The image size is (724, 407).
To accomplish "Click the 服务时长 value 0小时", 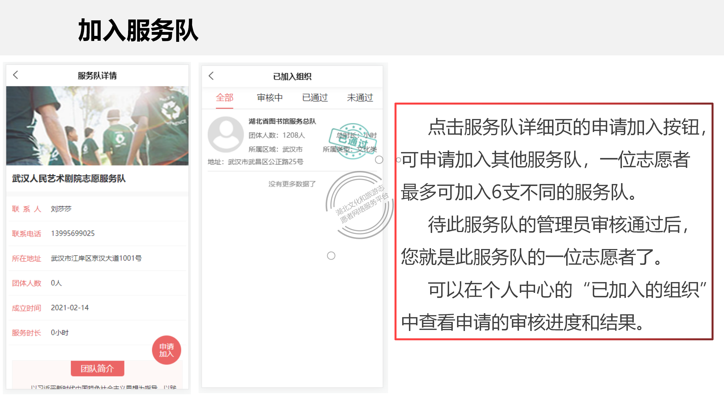I will tap(60, 333).
